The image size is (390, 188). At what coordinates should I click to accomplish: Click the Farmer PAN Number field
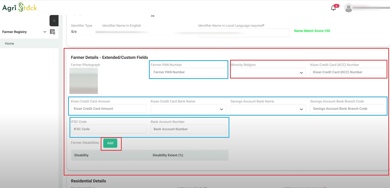click(188, 72)
